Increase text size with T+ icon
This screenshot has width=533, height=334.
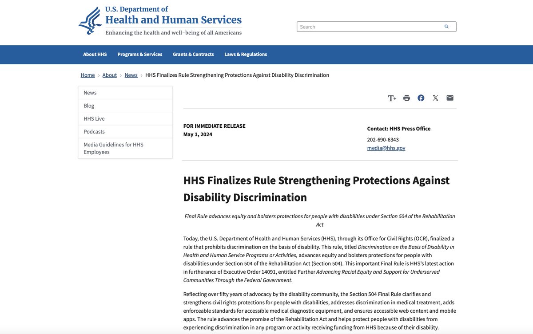(392, 98)
